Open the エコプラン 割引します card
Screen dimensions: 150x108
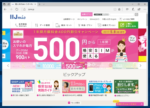click(x=126, y=86)
